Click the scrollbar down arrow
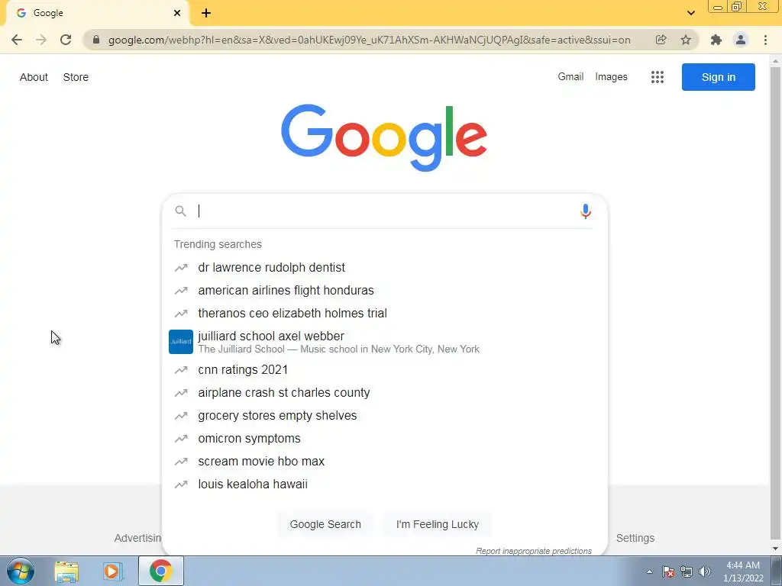 click(776, 549)
